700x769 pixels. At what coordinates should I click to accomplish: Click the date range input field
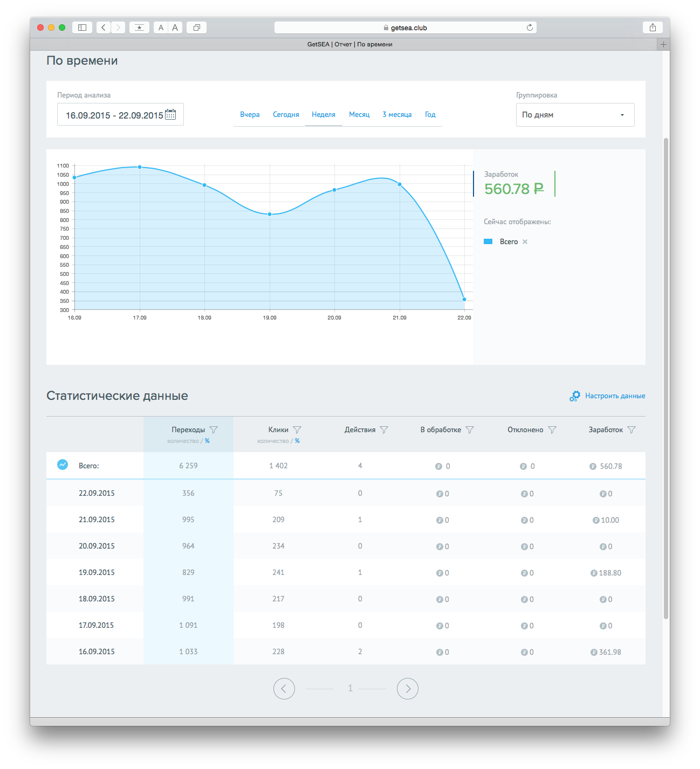(x=120, y=114)
